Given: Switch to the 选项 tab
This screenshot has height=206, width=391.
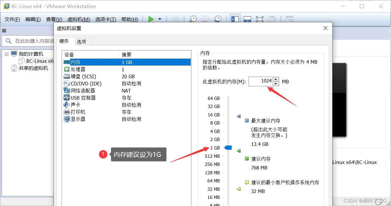Looking at the screenshot, I should coord(82,41).
